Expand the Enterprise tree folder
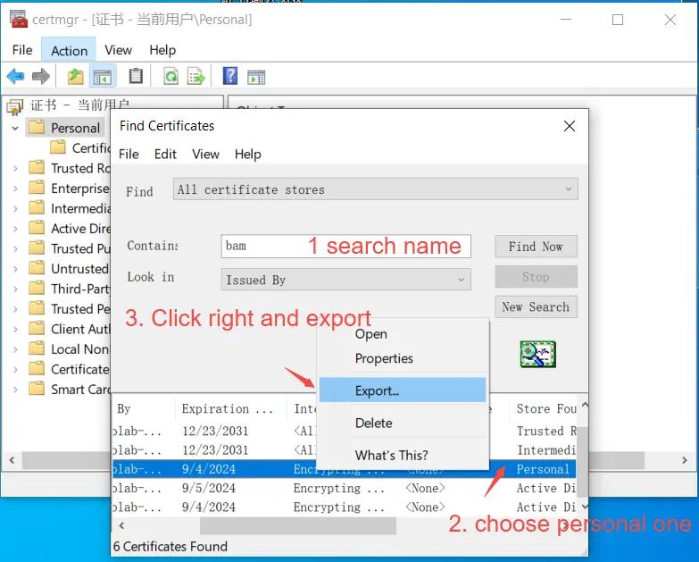699x562 pixels. click(15, 189)
